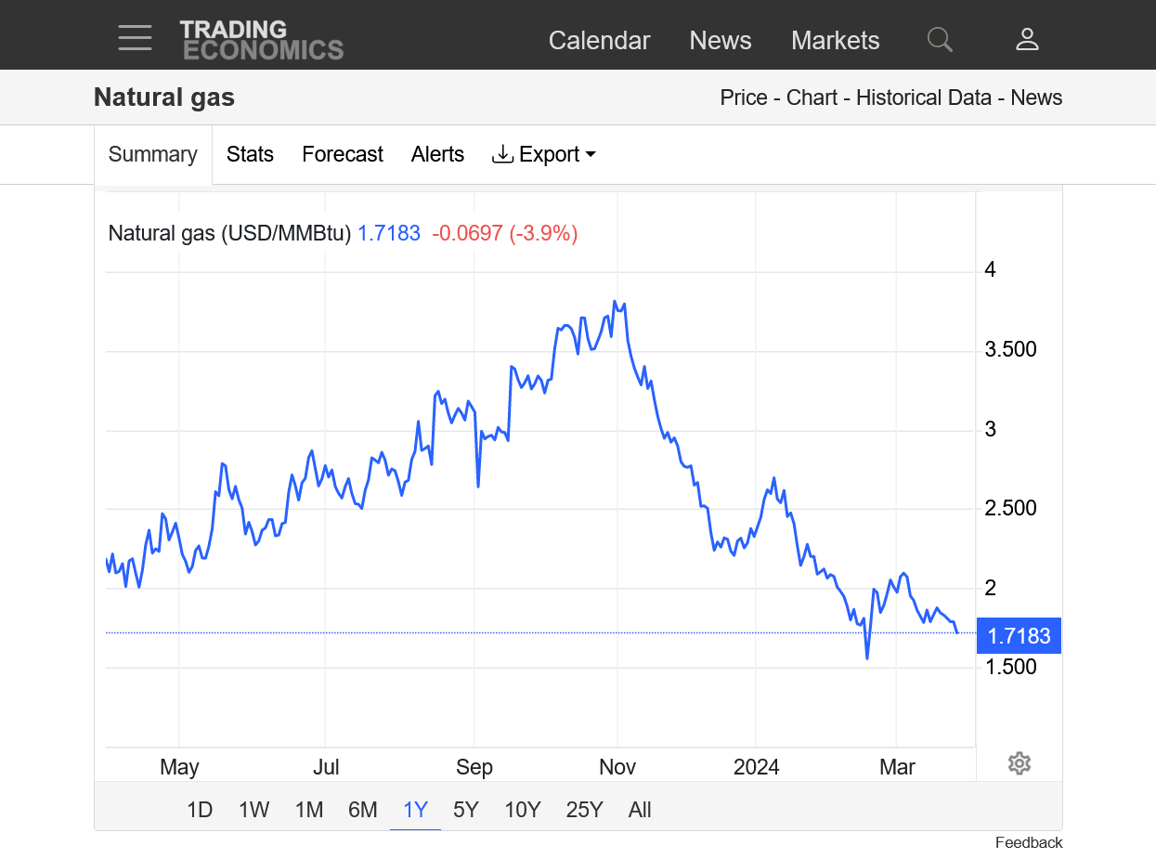Open the News section
The width and height of the screenshot is (1156, 859).
(721, 40)
